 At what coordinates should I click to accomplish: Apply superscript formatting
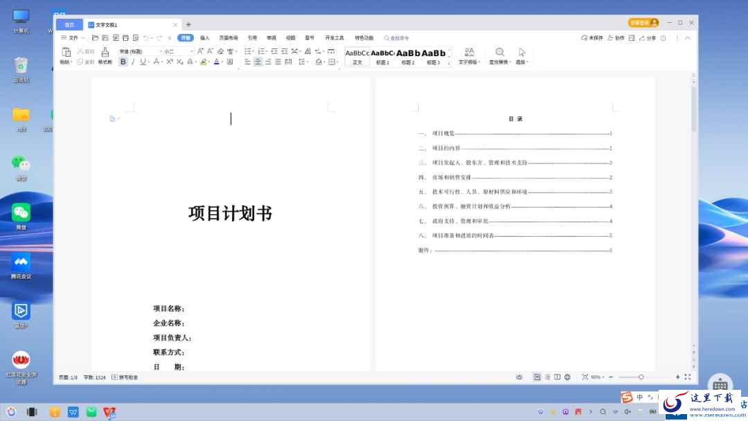[x=170, y=62]
